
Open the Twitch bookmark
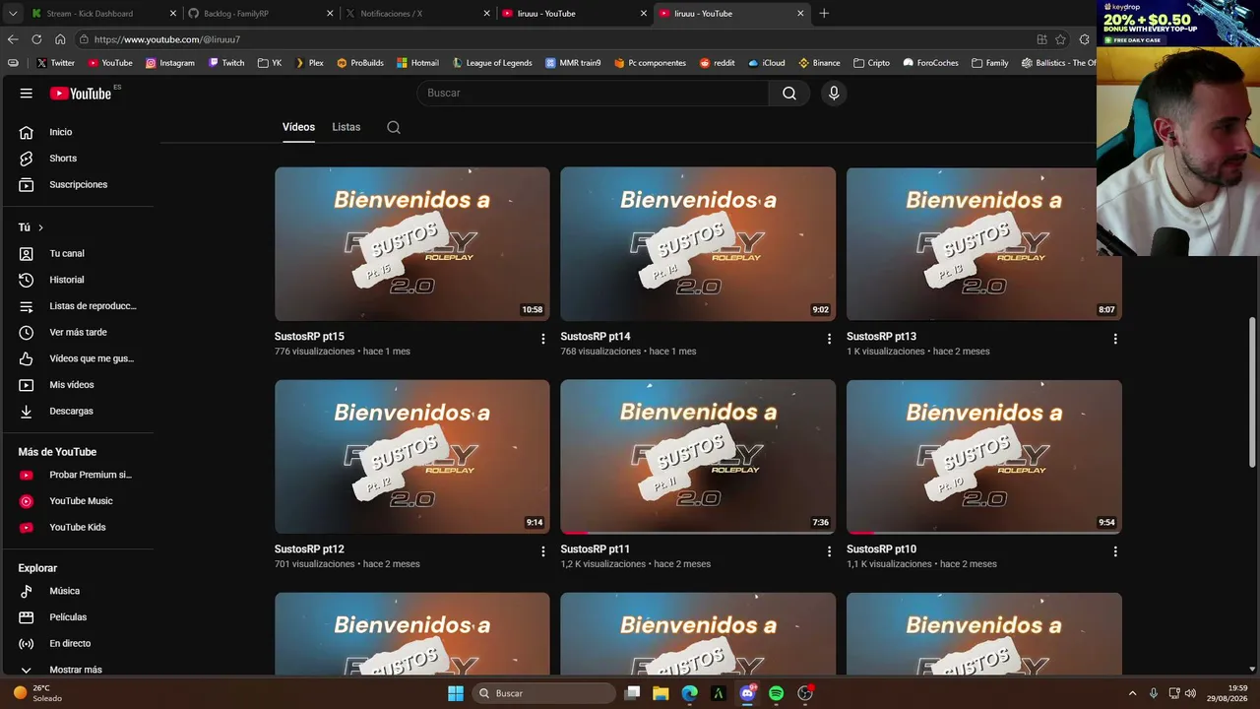click(226, 63)
